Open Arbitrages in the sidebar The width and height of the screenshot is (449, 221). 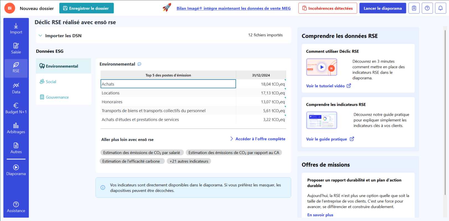(x=16, y=128)
